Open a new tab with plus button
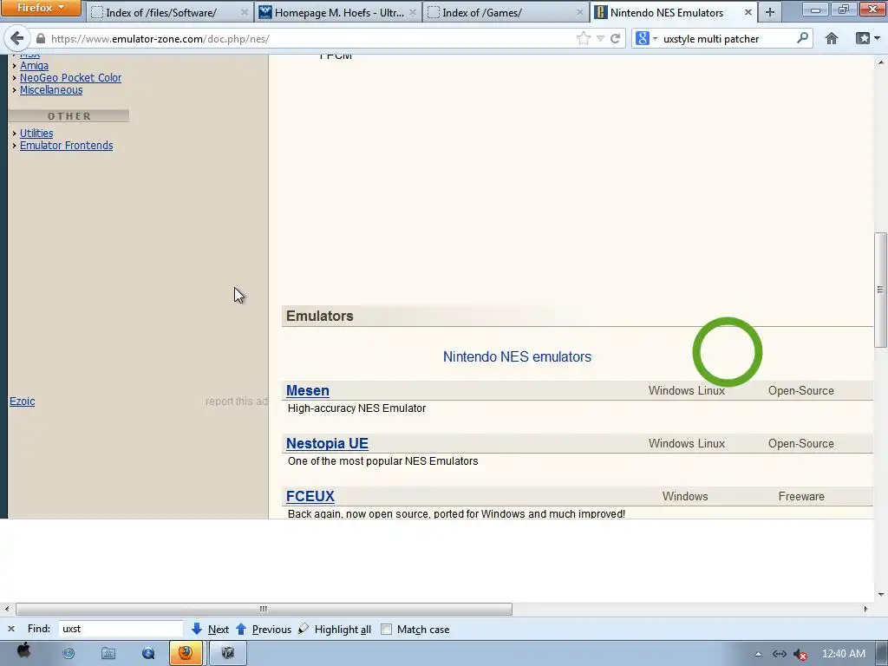 (x=770, y=12)
